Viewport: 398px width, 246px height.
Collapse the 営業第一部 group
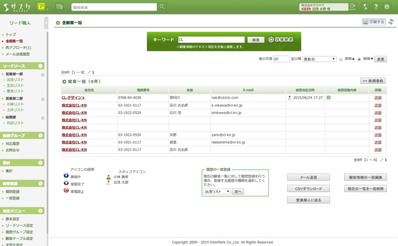point(43,74)
